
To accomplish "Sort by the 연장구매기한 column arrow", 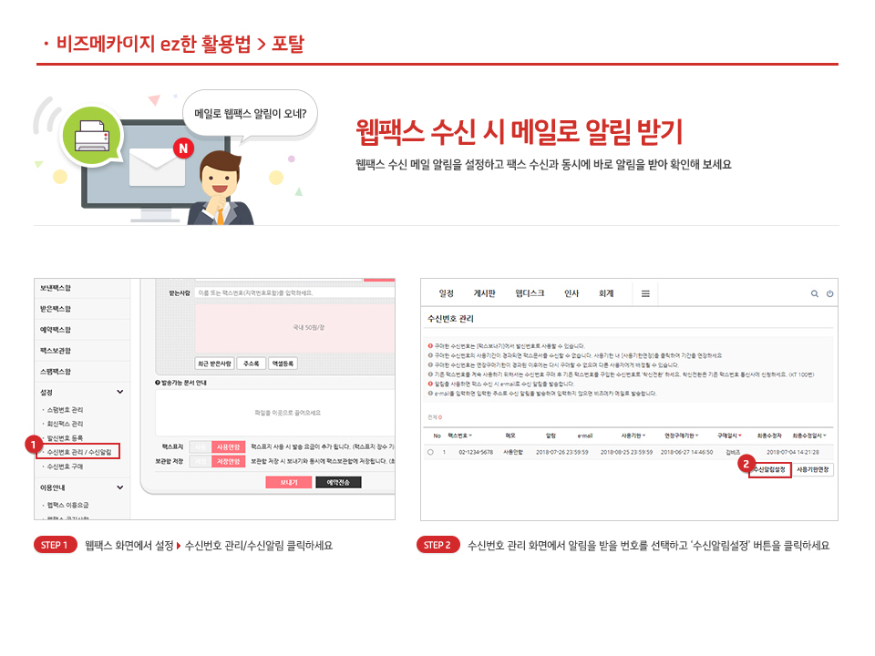I will tap(696, 436).
